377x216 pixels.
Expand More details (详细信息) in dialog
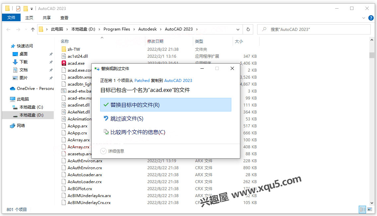[x=112, y=151]
